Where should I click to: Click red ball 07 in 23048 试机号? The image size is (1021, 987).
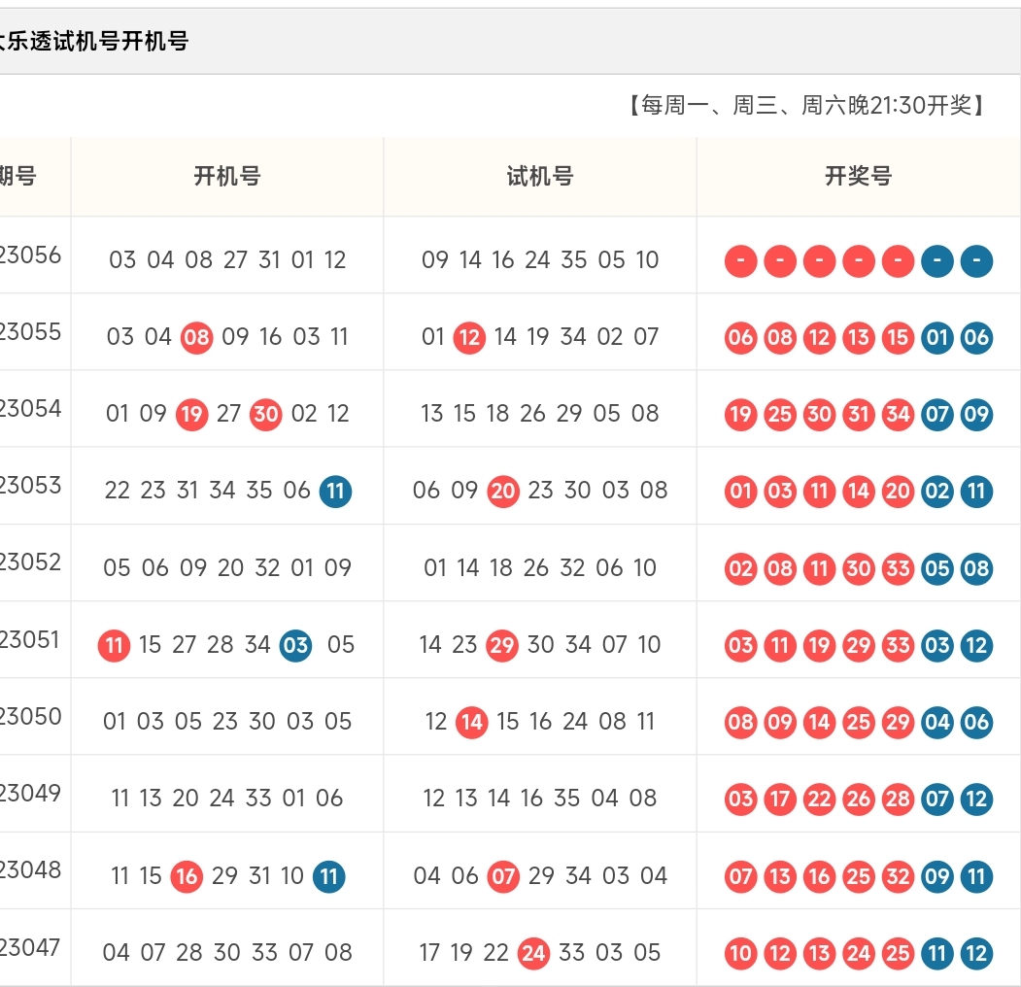coord(503,876)
